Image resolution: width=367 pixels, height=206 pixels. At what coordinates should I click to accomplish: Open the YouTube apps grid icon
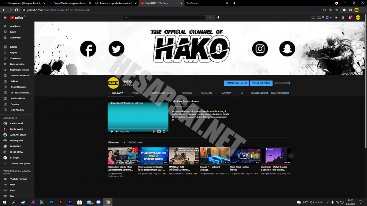point(343,18)
